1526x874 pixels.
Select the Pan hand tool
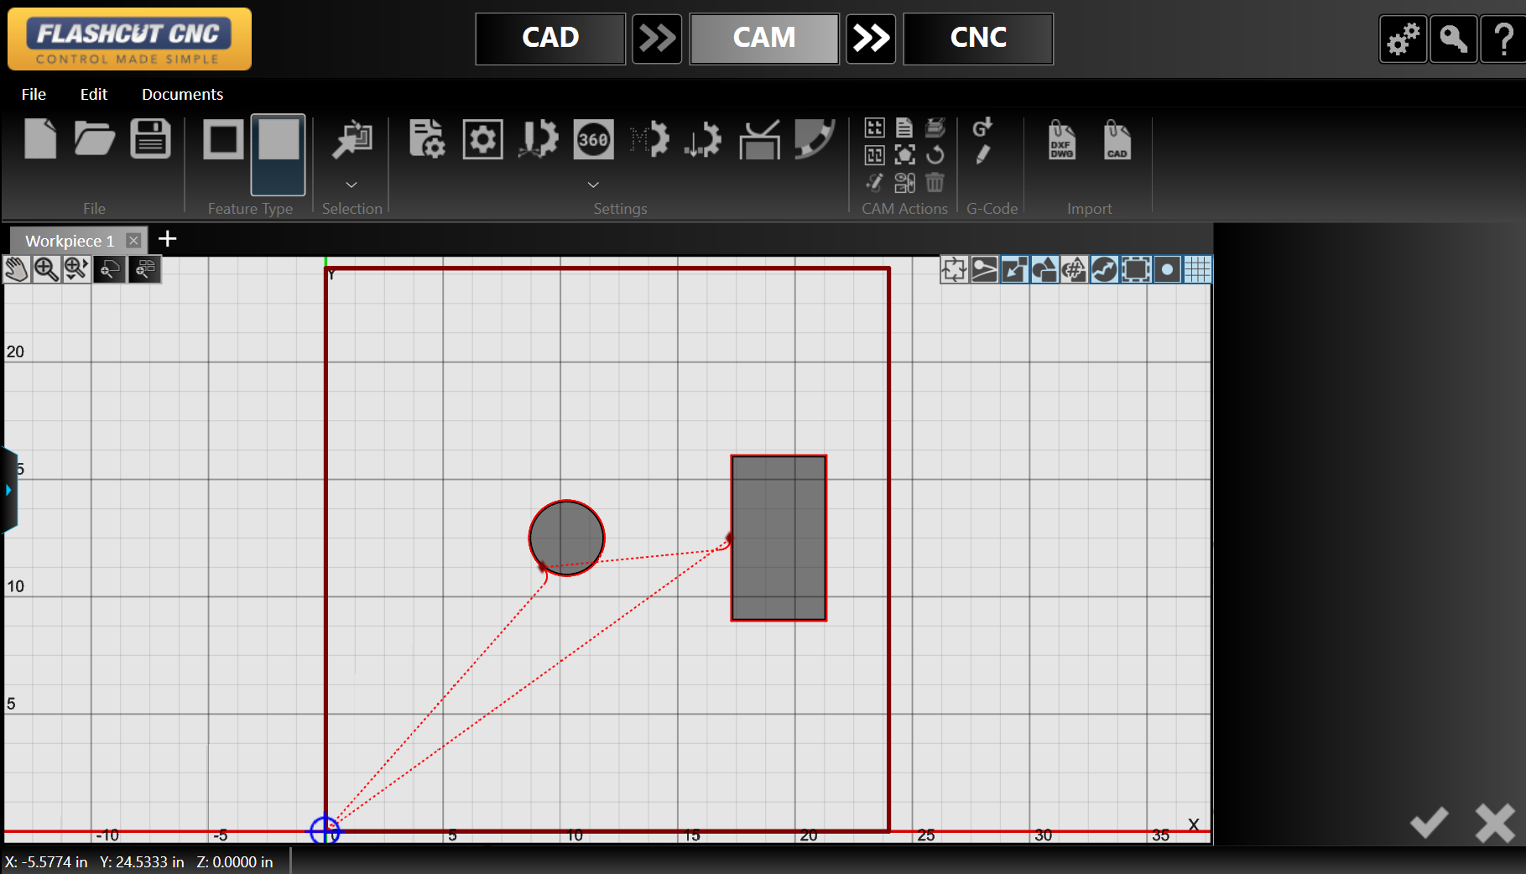click(x=16, y=269)
